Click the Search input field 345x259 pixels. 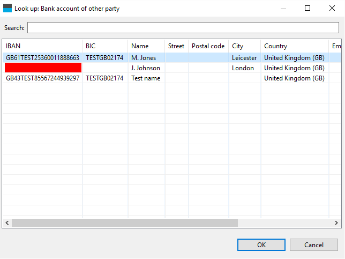(x=183, y=28)
